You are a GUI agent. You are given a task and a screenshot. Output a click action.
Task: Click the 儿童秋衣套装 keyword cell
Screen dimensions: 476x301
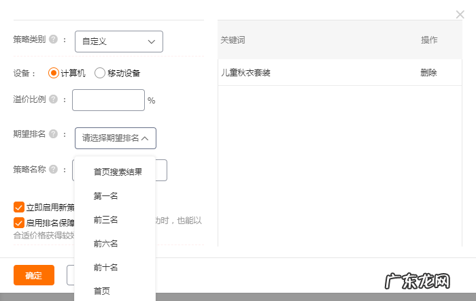(245, 73)
